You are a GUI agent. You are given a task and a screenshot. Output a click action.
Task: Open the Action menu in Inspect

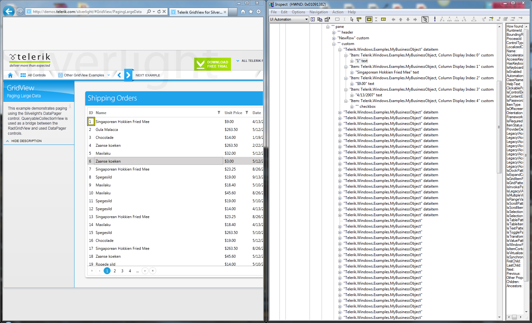coord(338,12)
